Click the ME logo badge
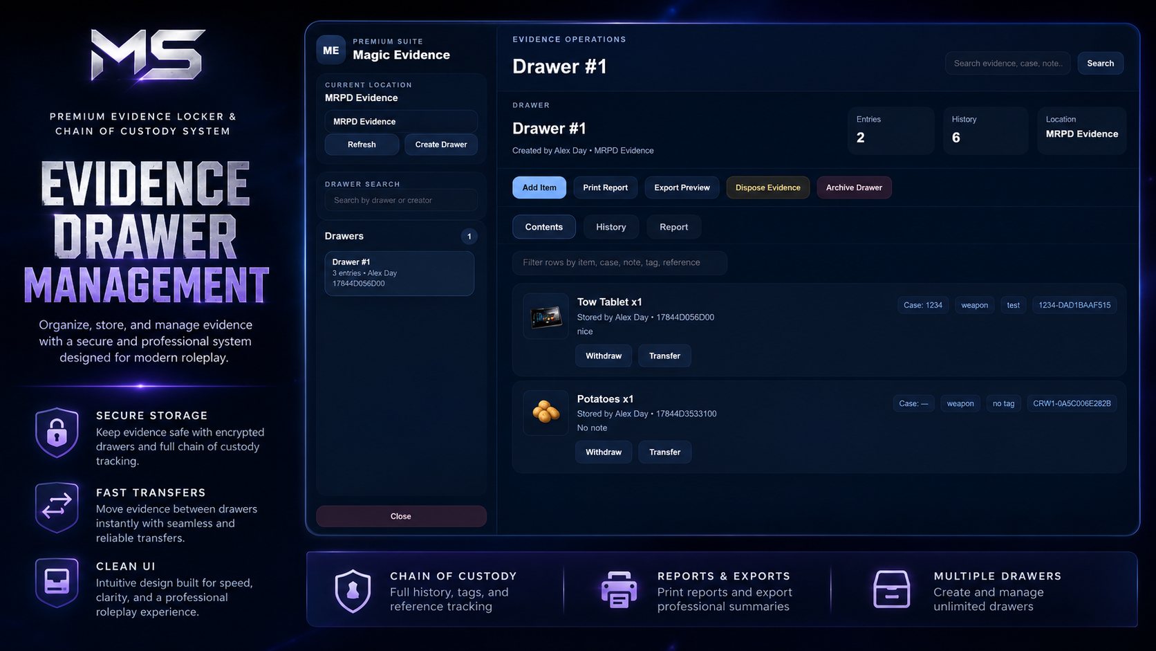1156x651 pixels. tap(331, 50)
